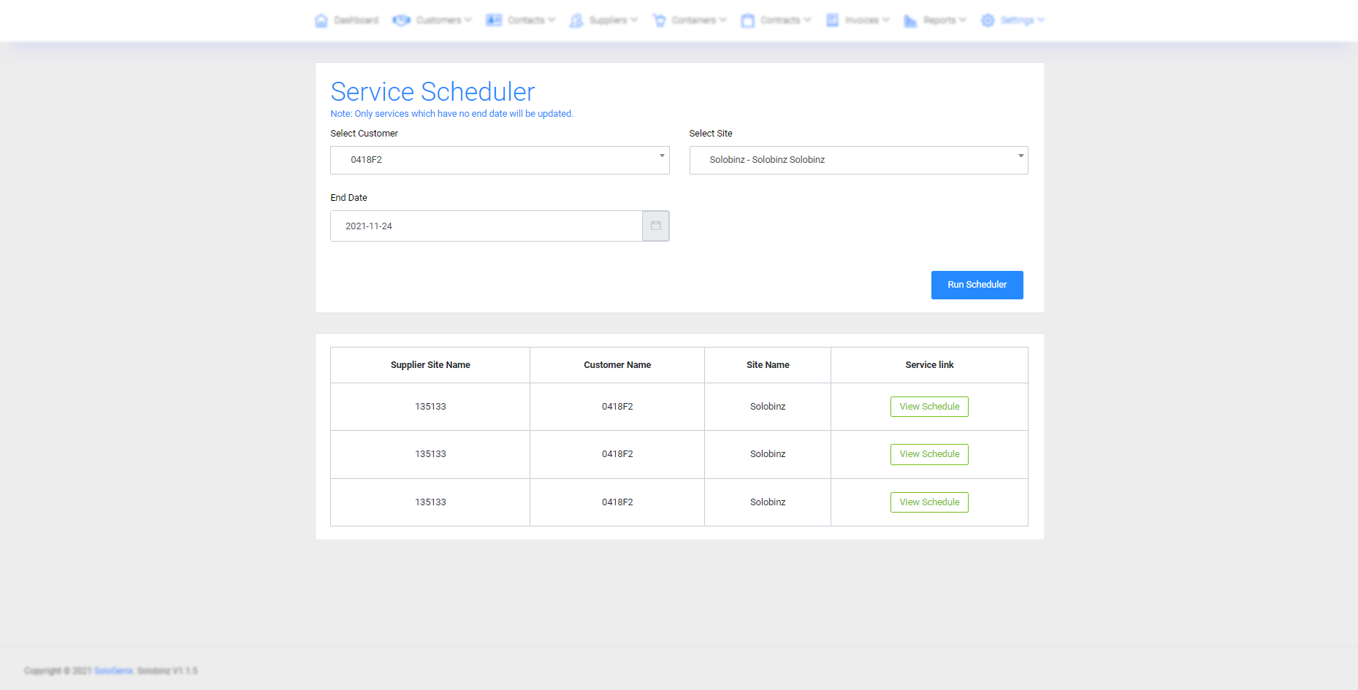1358x690 pixels.
Task: Click the Dashboard home icon
Action: tap(321, 20)
